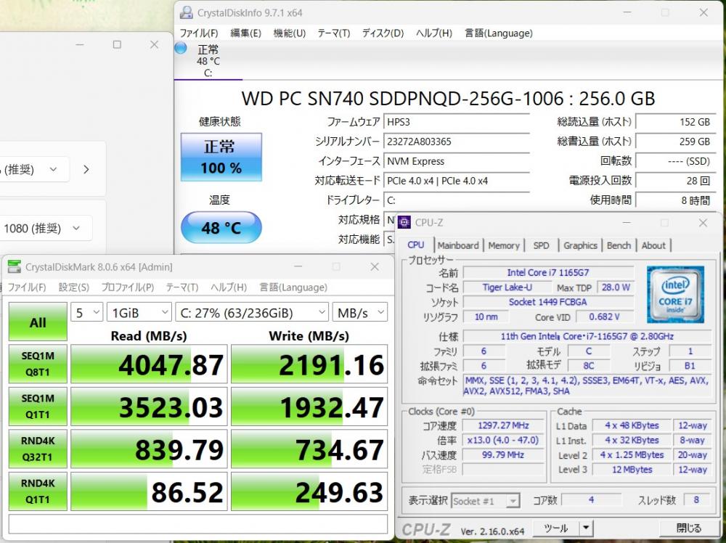Viewport: 726px width, 543px height.
Task: Open the (推奨) dropdown in settings window
Action: coord(34,169)
